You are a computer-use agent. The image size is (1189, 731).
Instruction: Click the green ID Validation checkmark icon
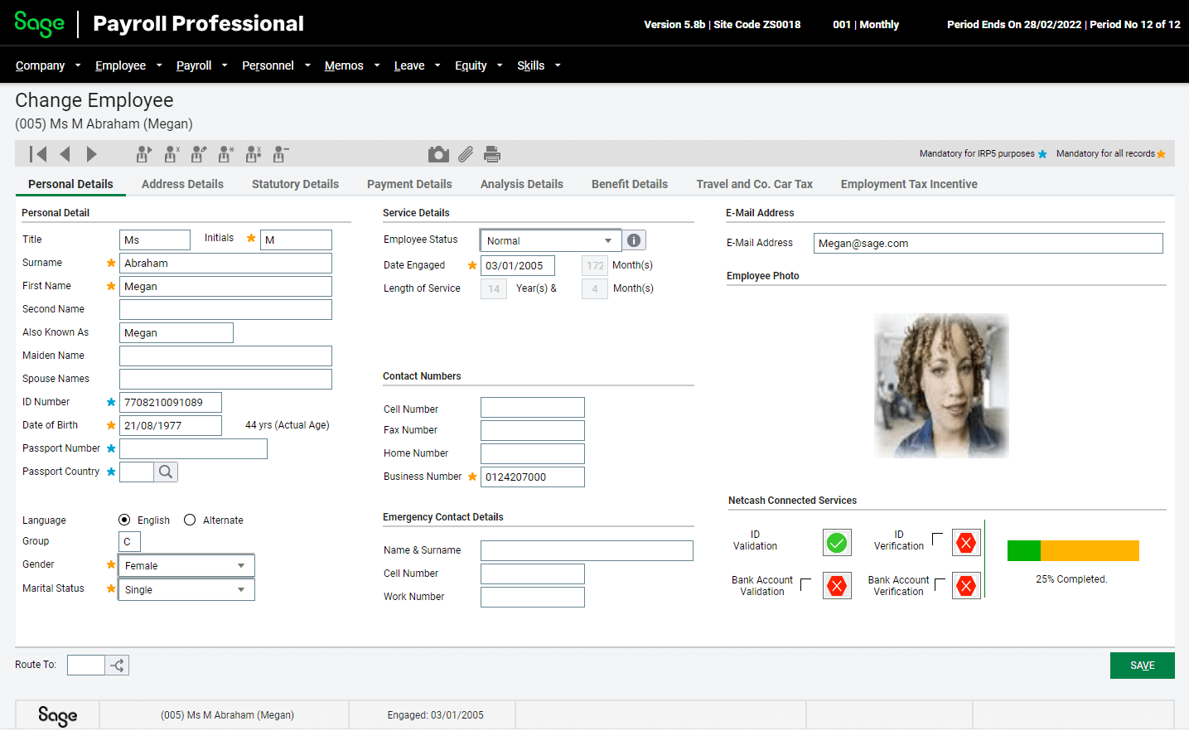click(x=837, y=543)
